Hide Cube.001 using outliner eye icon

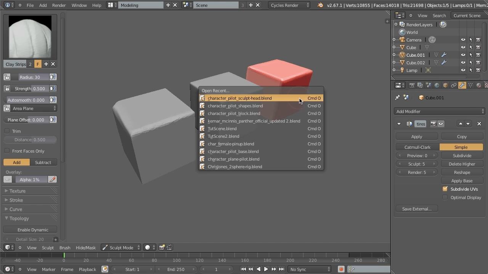(463, 55)
